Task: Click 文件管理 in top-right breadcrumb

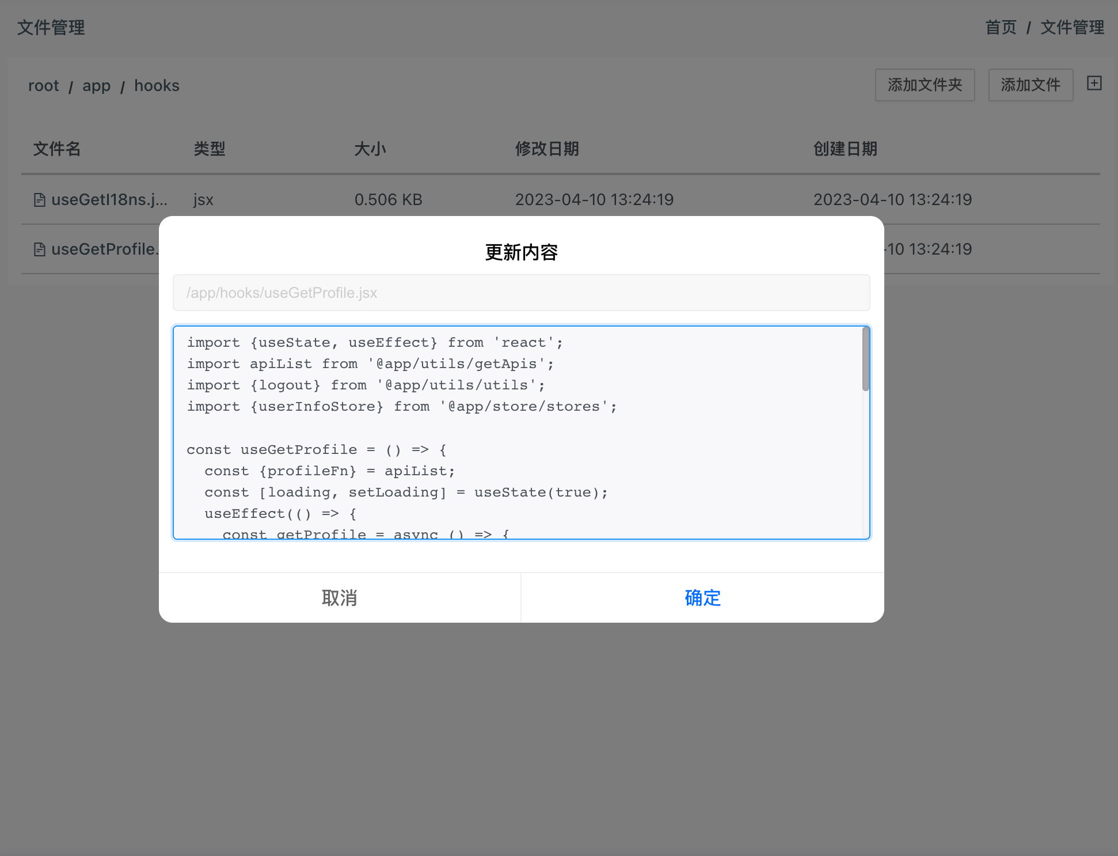Action: (1071, 27)
